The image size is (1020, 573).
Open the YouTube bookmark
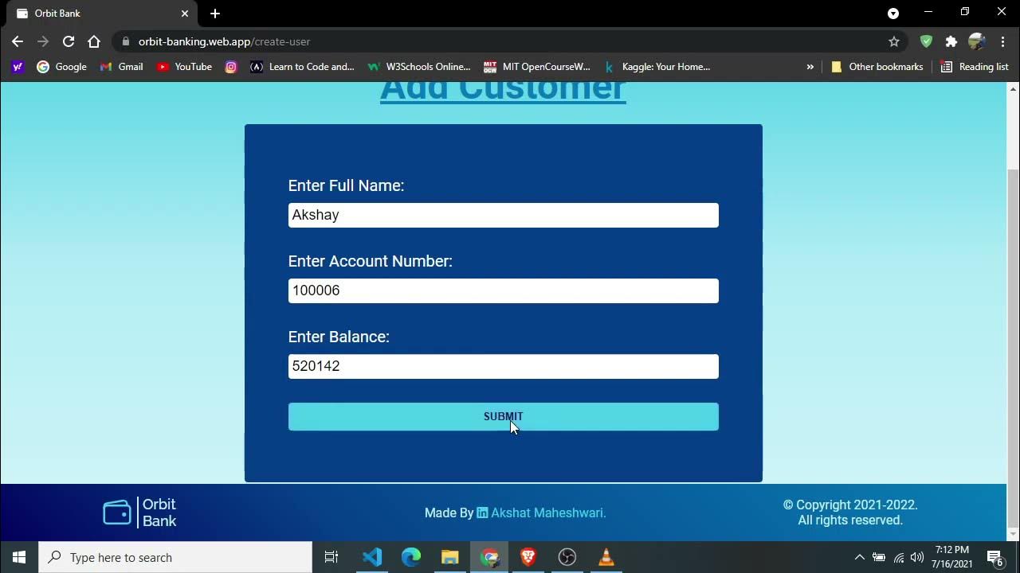(x=184, y=67)
